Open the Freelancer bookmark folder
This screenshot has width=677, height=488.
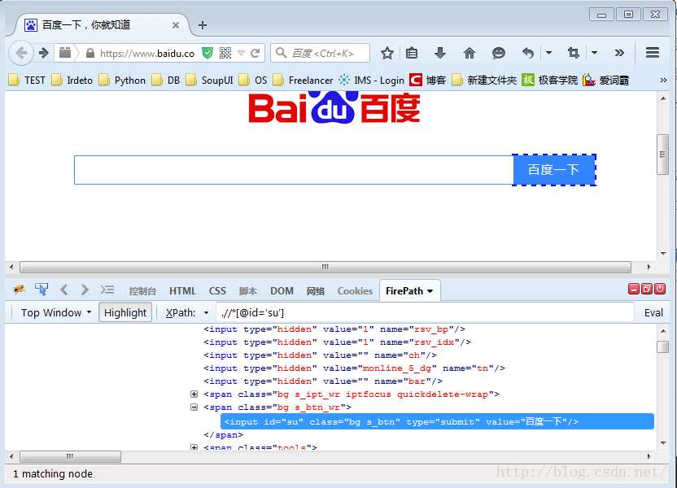303,81
